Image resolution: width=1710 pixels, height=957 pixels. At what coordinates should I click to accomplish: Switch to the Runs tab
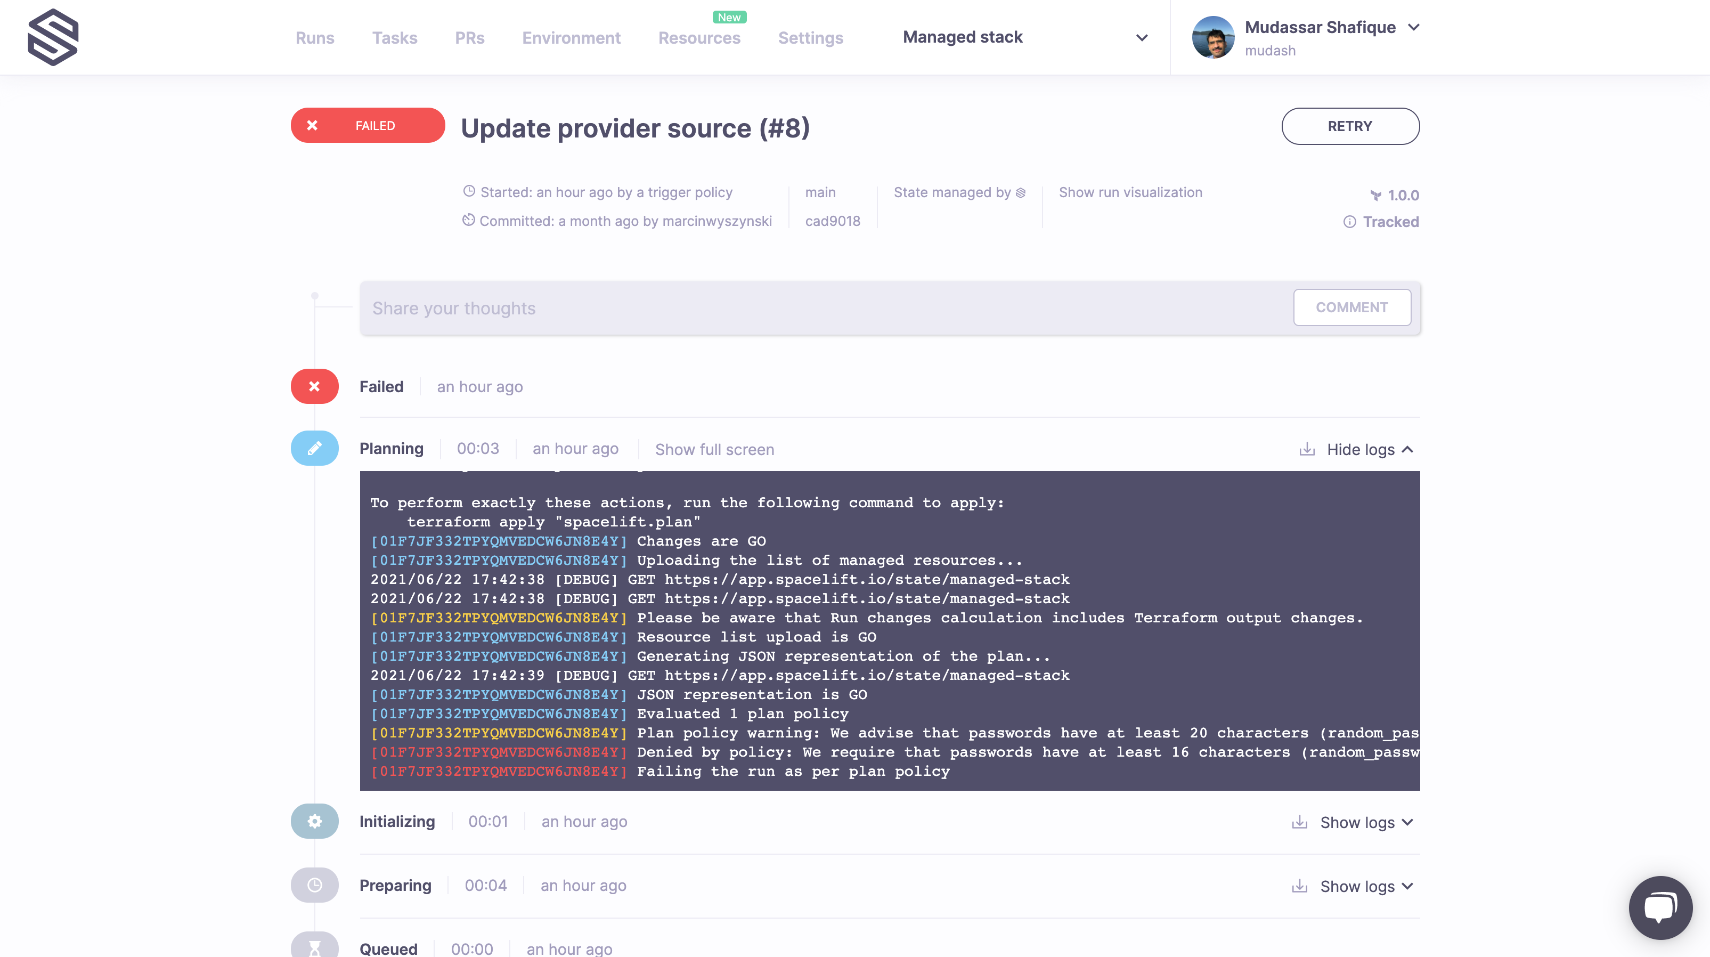(x=315, y=38)
